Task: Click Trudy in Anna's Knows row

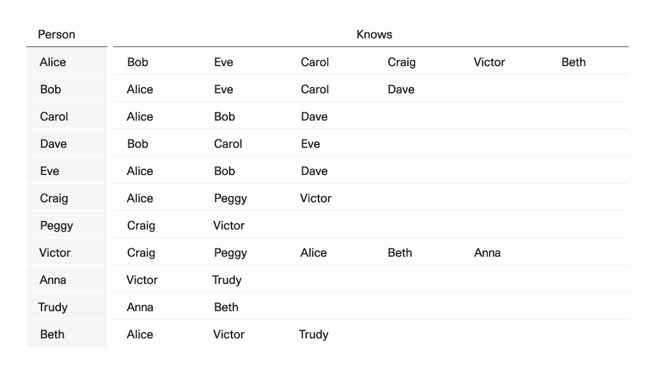Action: pos(227,280)
